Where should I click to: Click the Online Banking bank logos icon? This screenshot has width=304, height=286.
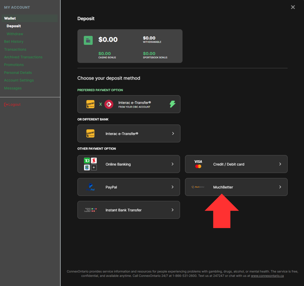click(x=90, y=164)
